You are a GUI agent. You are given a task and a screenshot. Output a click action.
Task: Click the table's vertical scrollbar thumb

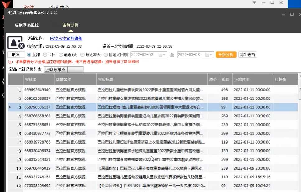299,89
